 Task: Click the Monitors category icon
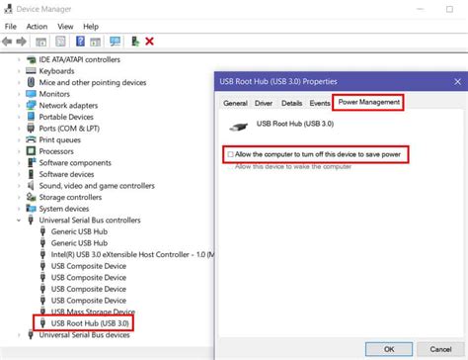[x=31, y=94]
